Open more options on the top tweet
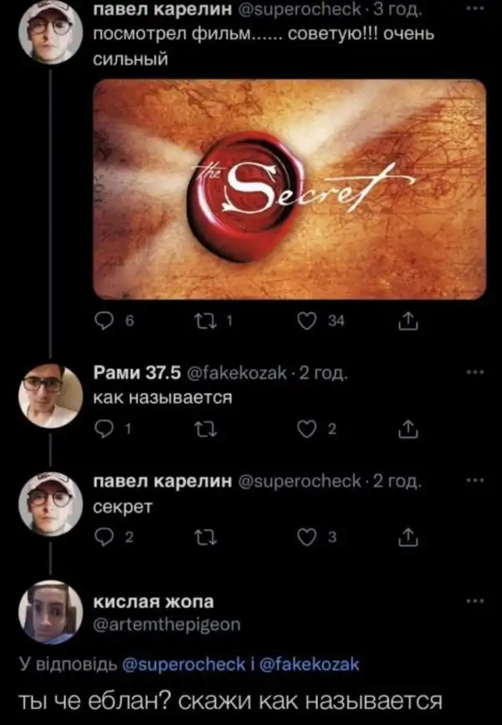Image resolution: width=502 pixels, height=725 pixels. [x=475, y=9]
